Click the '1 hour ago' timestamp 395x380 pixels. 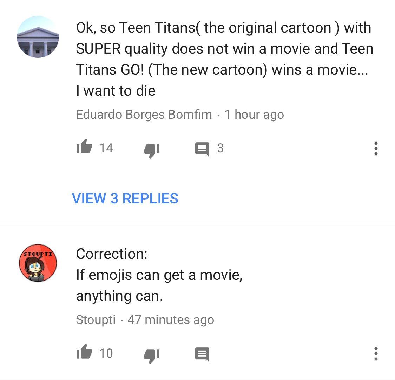pos(255,115)
